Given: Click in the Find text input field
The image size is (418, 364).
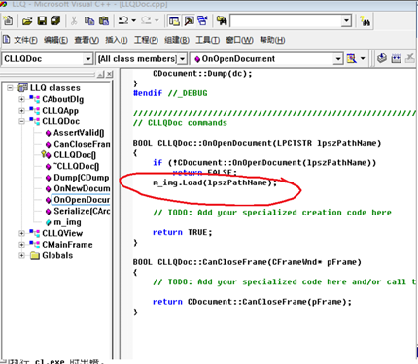Looking at the screenshot, I should point(286,21).
